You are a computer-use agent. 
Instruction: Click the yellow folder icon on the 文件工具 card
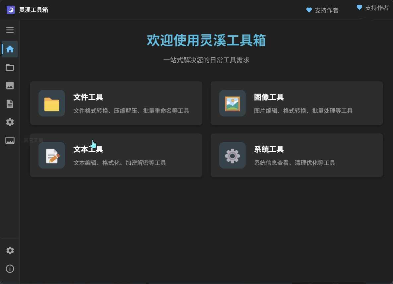(x=51, y=103)
